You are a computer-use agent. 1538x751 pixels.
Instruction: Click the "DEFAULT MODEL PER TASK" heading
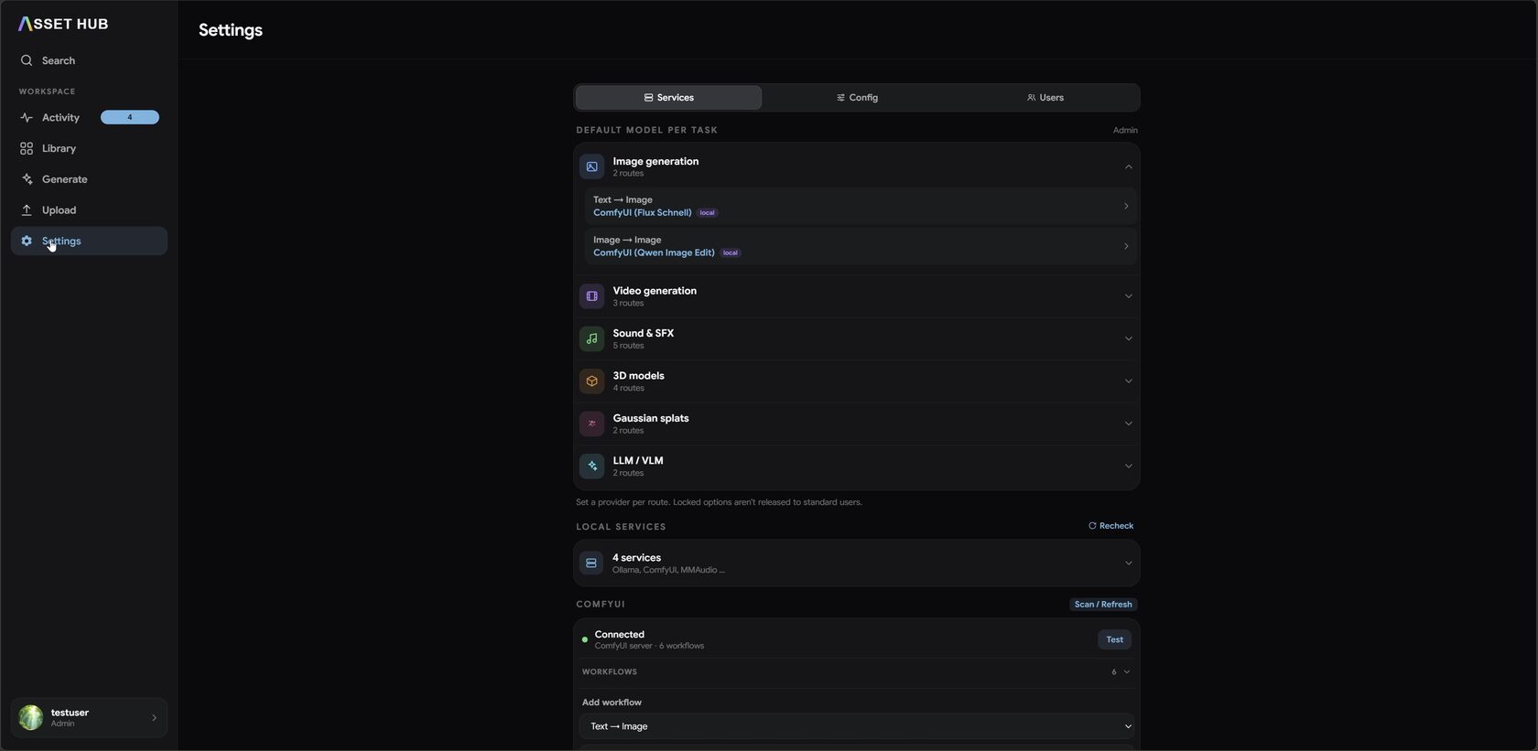[646, 130]
